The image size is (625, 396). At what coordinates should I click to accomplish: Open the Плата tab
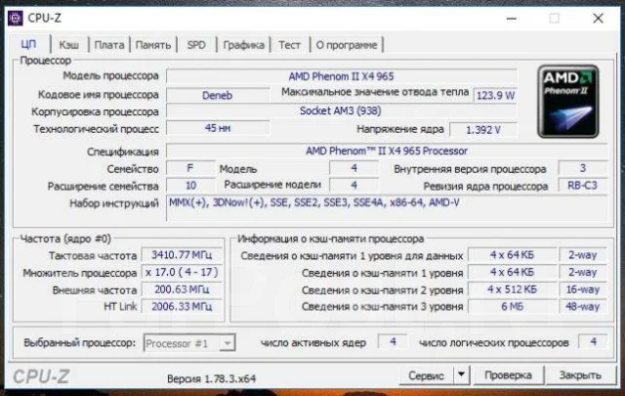pos(108,45)
